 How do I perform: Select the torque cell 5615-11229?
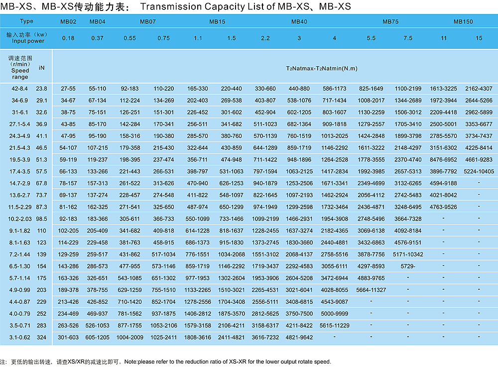coord(334,325)
